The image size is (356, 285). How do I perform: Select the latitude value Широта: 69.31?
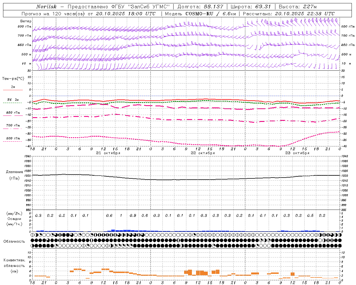pyautogui.click(x=251, y=7)
